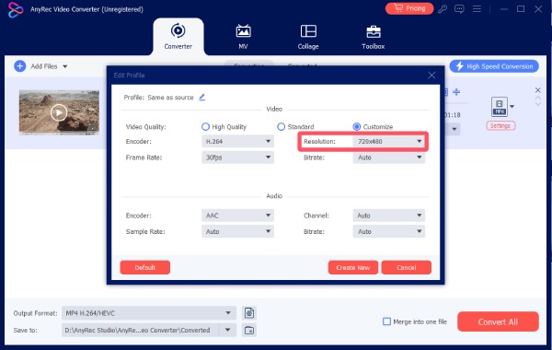Open the custom profile settings icon beside Output Format
Screen dimensions: 552x350
click(x=249, y=312)
